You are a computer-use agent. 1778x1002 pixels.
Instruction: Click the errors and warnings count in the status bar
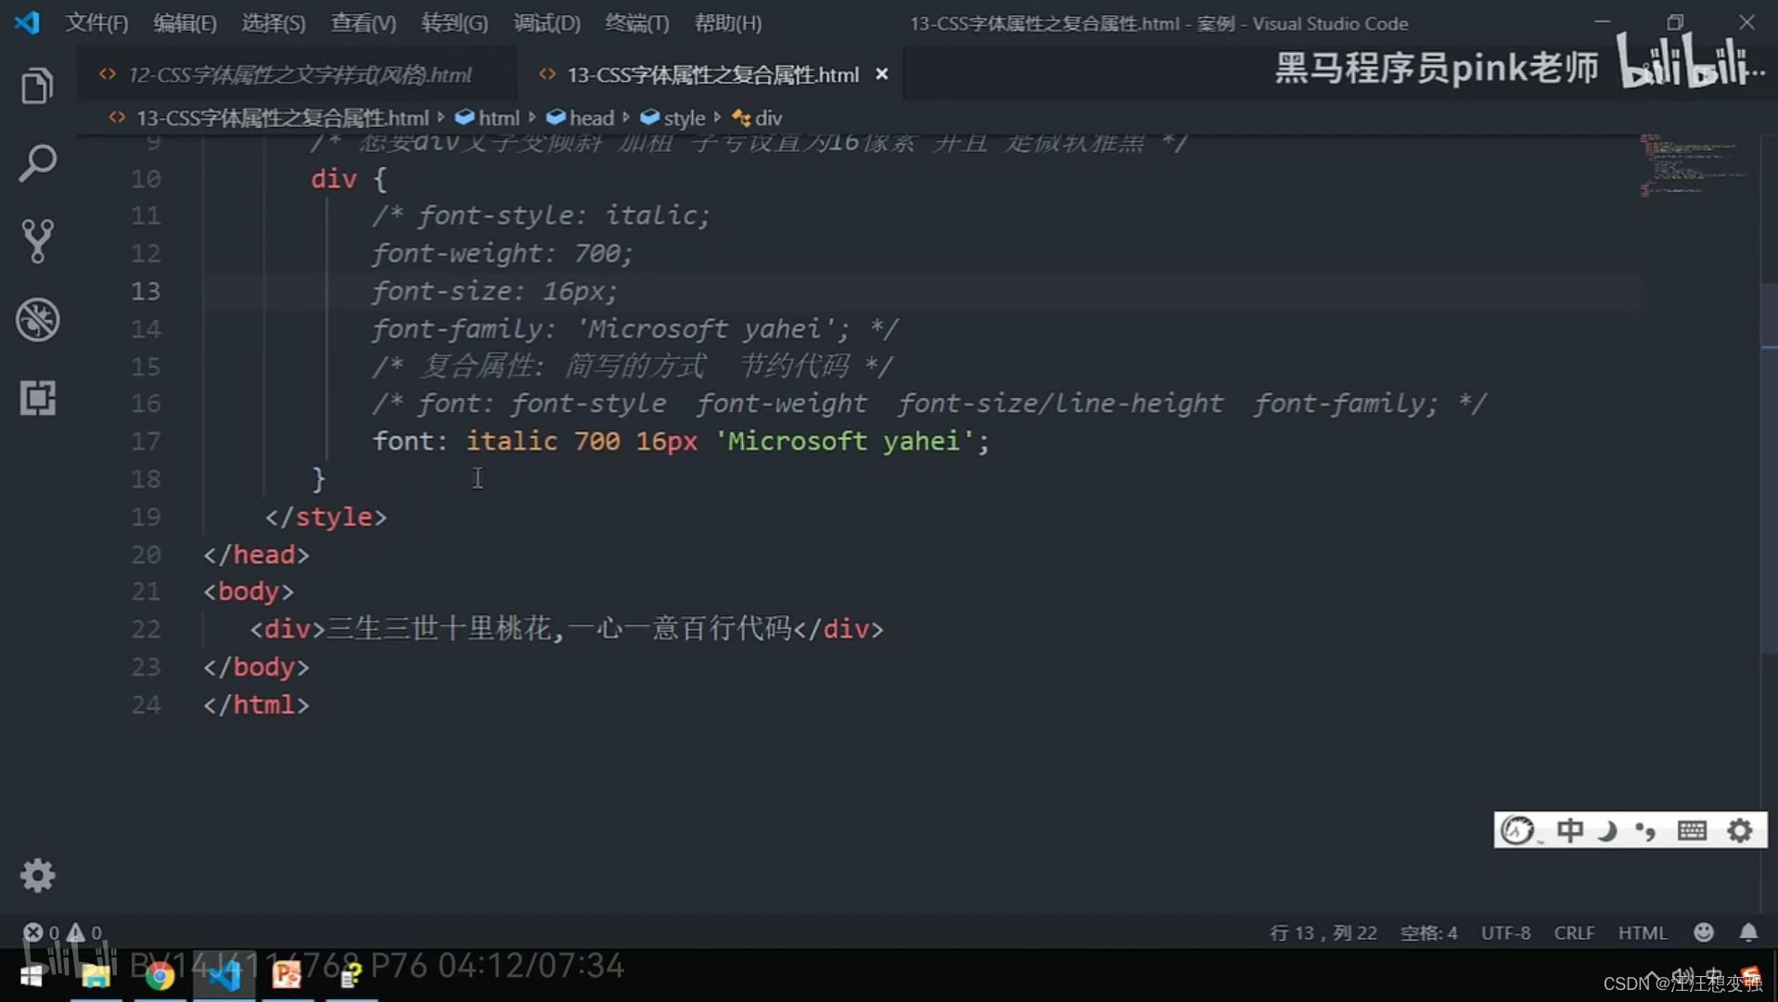pyautogui.click(x=62, y=932)
